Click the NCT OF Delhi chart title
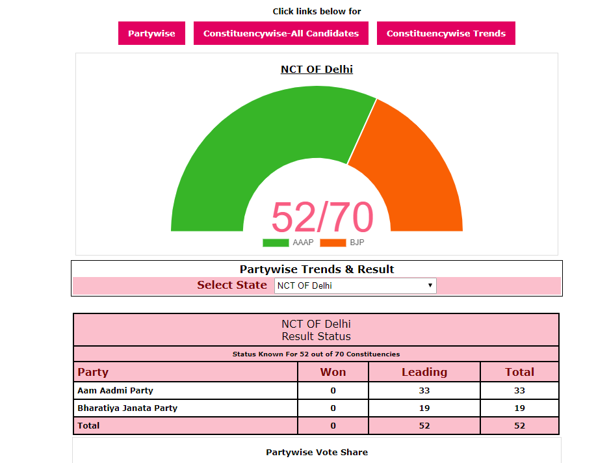Screen dimensions: 609x463 pos(317,69)
